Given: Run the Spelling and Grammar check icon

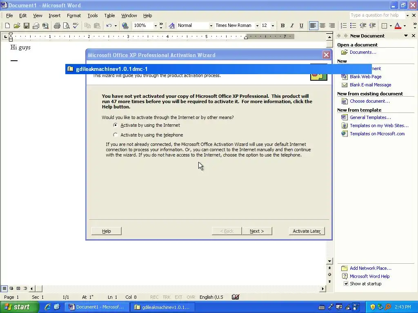Looking at the screenshot, I should click(x=76, y=26).
